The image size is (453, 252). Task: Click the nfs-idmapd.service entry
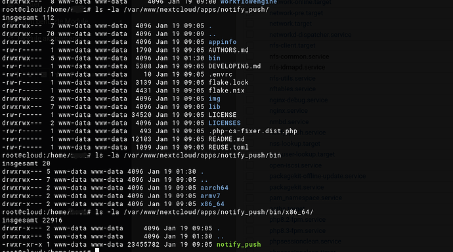[297, 67]
